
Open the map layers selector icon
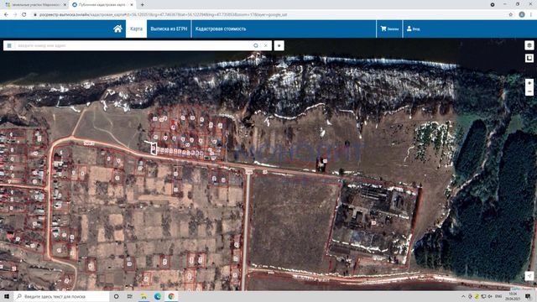pos(529,45)
